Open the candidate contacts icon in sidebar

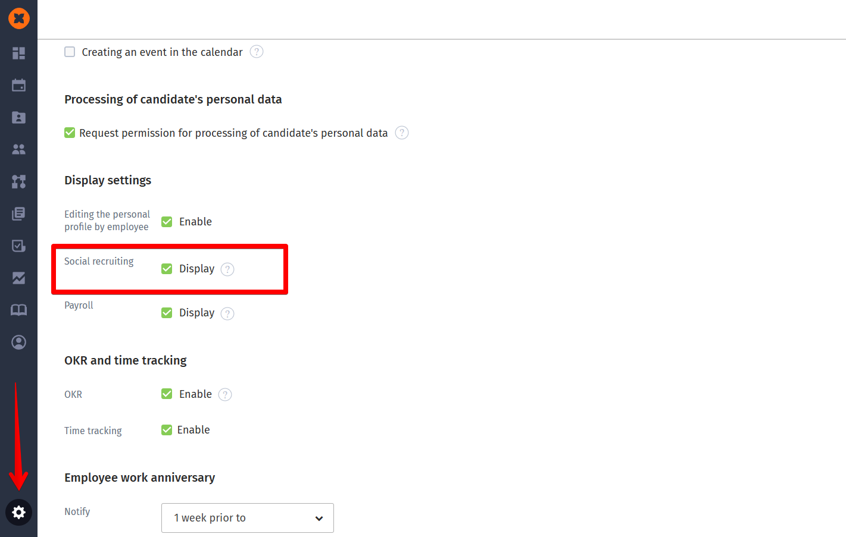tap(18, 117)
